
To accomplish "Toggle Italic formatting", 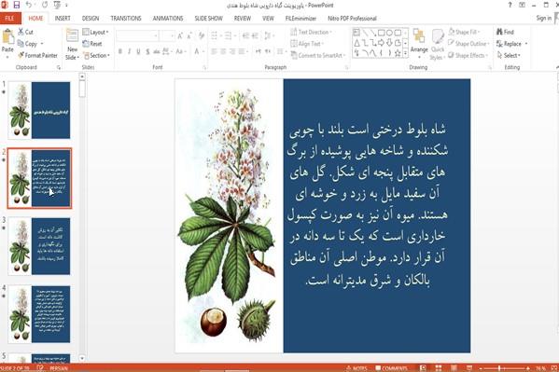I will (x=130, y=51).
